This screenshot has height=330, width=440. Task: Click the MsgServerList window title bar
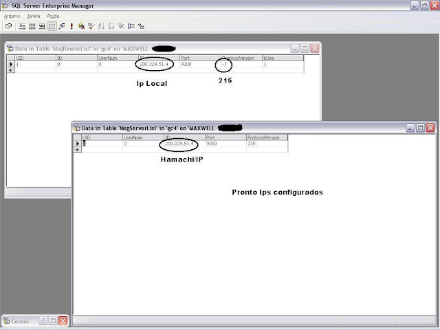tap(254, 128)
